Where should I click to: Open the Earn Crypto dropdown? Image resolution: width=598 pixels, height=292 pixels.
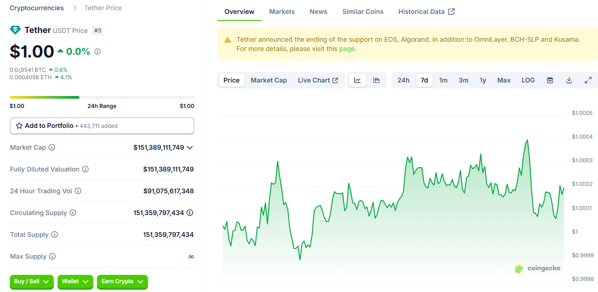coord(122,281)
